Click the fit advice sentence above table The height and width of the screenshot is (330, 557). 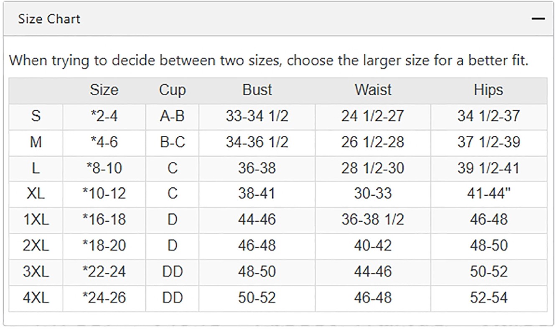click(x=269, y=60)
